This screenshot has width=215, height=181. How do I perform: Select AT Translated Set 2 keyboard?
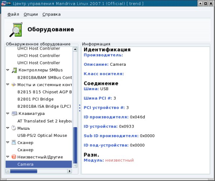[x=44, y=121]
